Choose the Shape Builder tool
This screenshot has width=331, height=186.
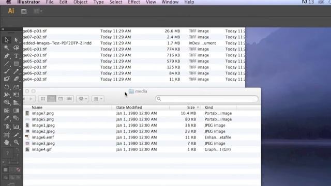pos(7,102)
